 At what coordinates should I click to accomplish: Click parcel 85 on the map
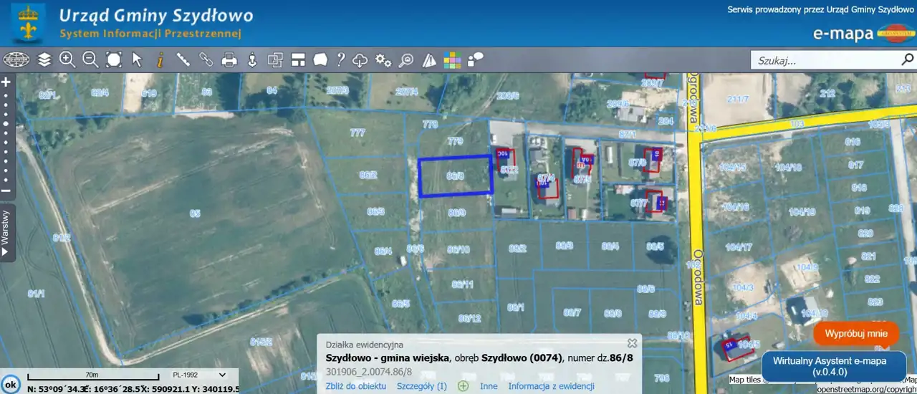click(x=194, y=213)
